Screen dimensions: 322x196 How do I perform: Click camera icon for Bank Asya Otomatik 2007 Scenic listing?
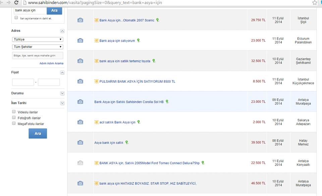point(80,20)
